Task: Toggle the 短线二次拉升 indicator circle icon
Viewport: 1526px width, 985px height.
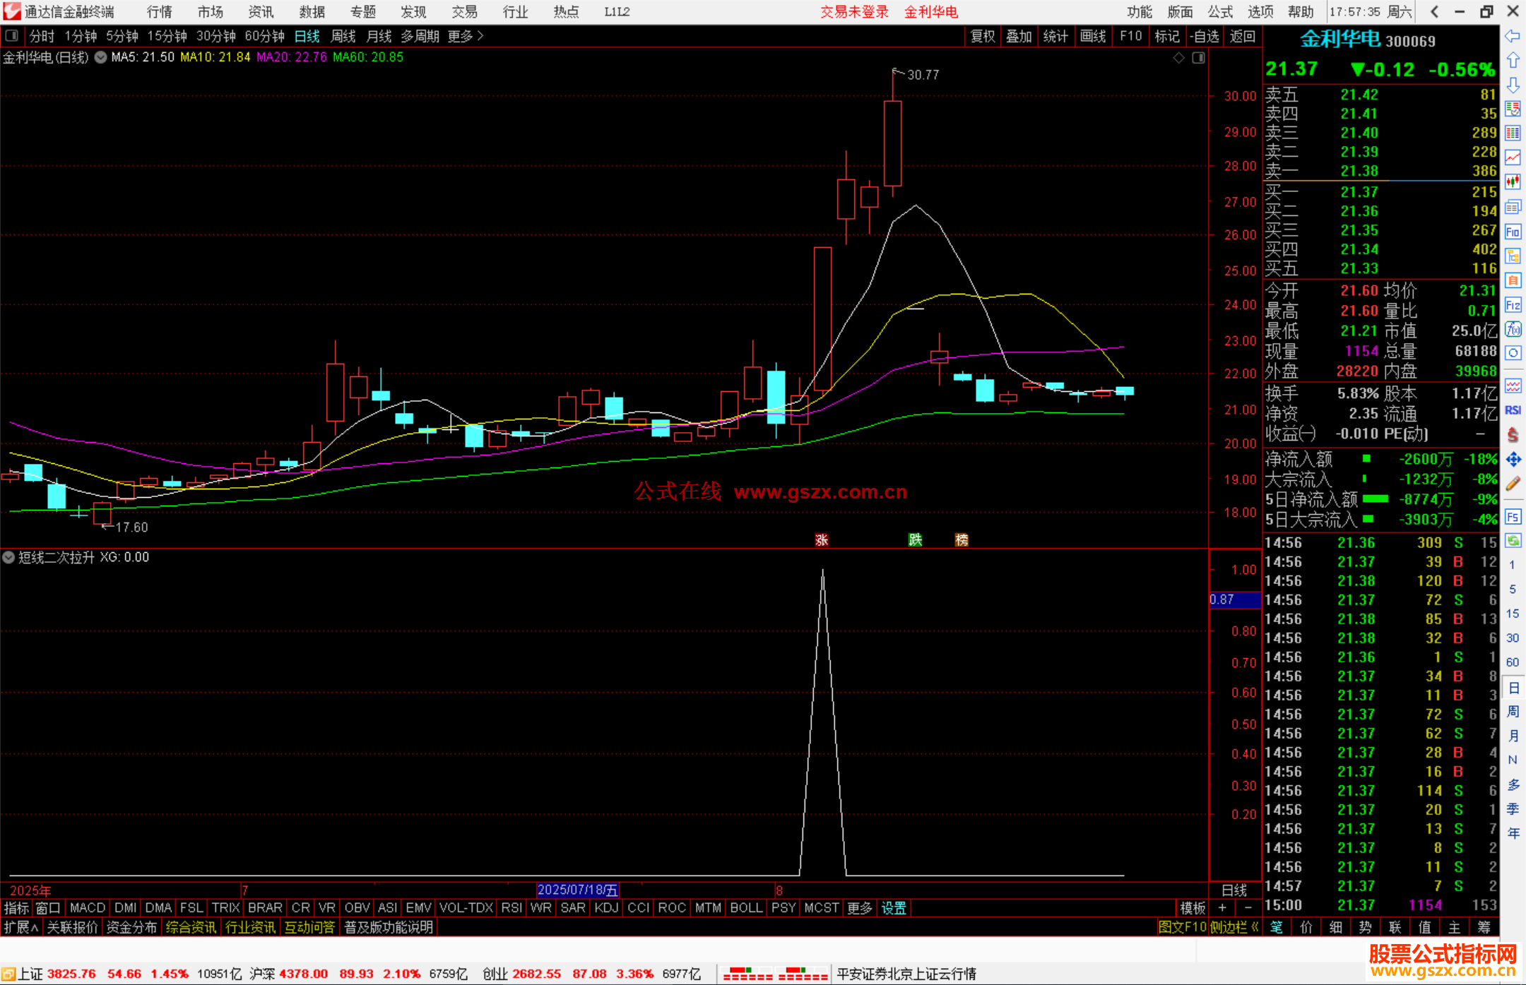Action: [8, 557]
